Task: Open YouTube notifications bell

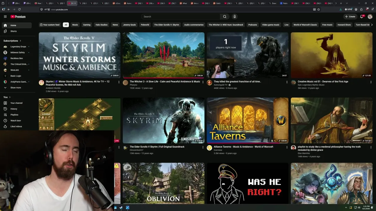Action: tap(362, 17)
